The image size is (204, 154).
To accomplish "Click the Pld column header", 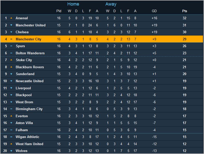I will 59,11.
